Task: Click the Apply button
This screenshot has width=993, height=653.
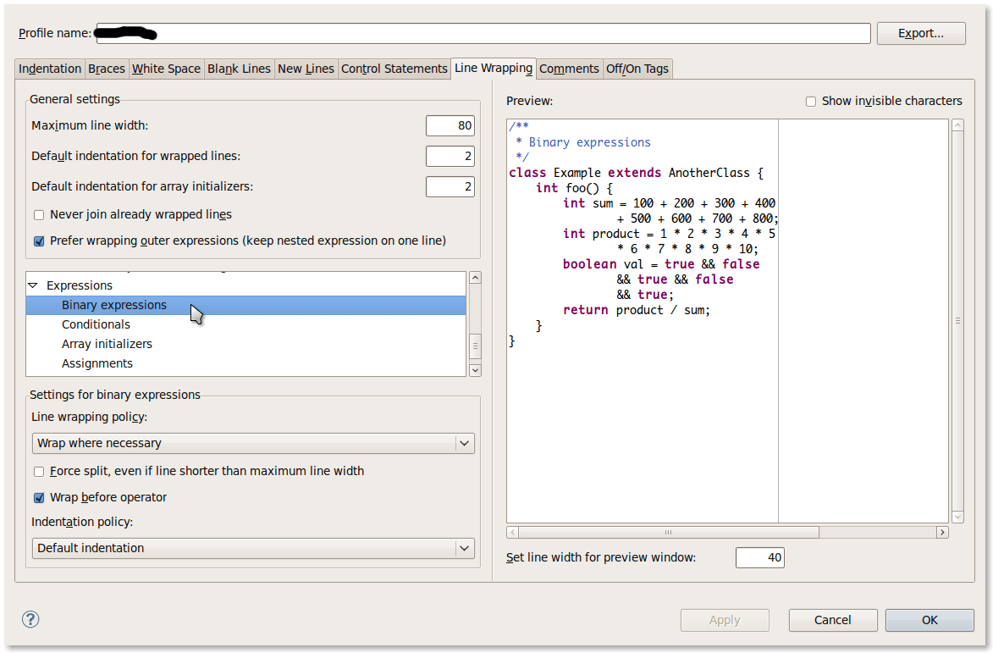Action: [725, 620]
